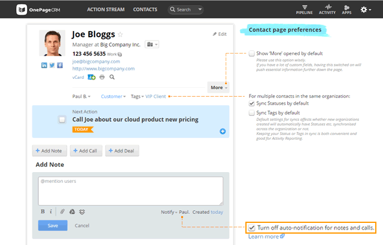Star Joe Bloggs as favorite
383x245 pixels.
(120, 35)
